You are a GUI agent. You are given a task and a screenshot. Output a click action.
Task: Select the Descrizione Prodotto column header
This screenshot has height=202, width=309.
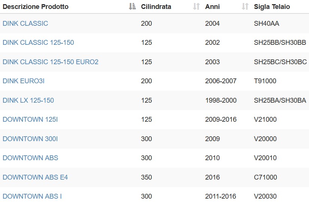click(36, 7)
